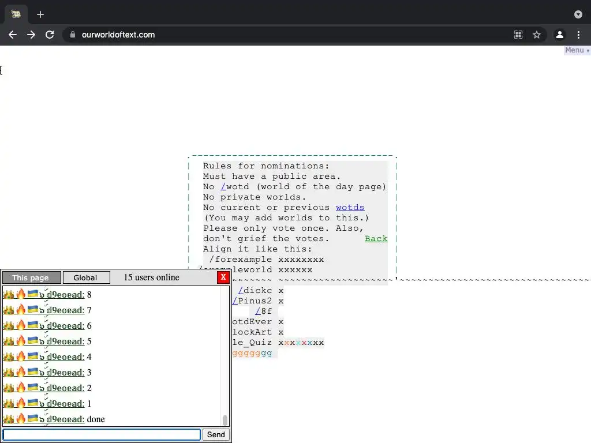Click d9eoead username beside message 7

[x=65, y=310]
